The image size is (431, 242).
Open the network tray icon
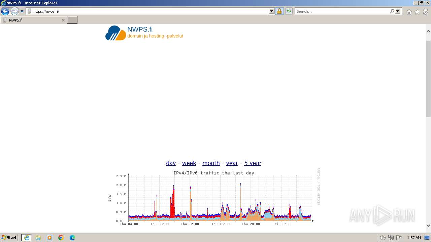[391, 238]
